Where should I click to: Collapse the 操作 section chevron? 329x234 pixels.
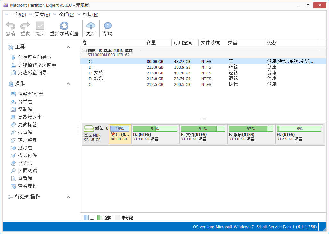(68, 84)
